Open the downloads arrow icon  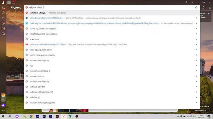click(x=210, y=8)
